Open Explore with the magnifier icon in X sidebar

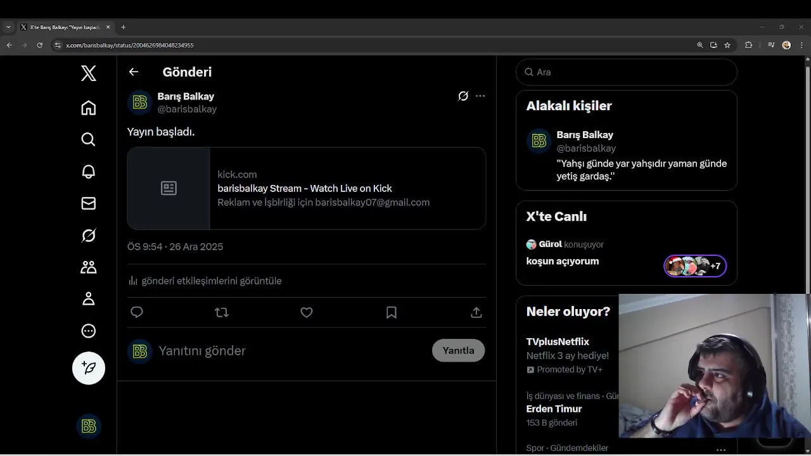coord(89,139)
